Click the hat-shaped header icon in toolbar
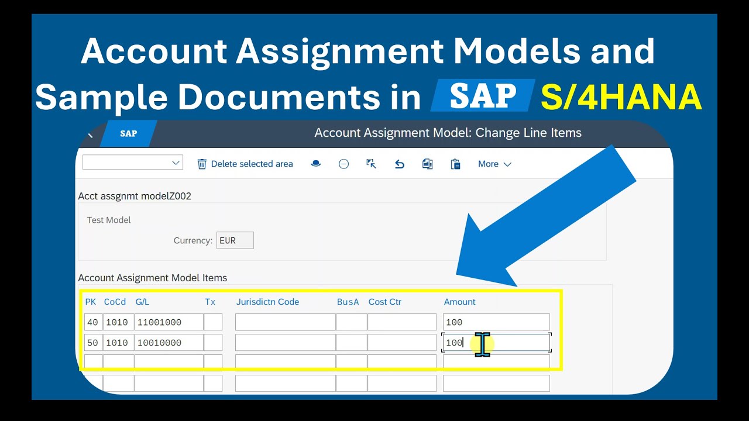The width and height of the screenshot is (749, 421). pos(315,164)
